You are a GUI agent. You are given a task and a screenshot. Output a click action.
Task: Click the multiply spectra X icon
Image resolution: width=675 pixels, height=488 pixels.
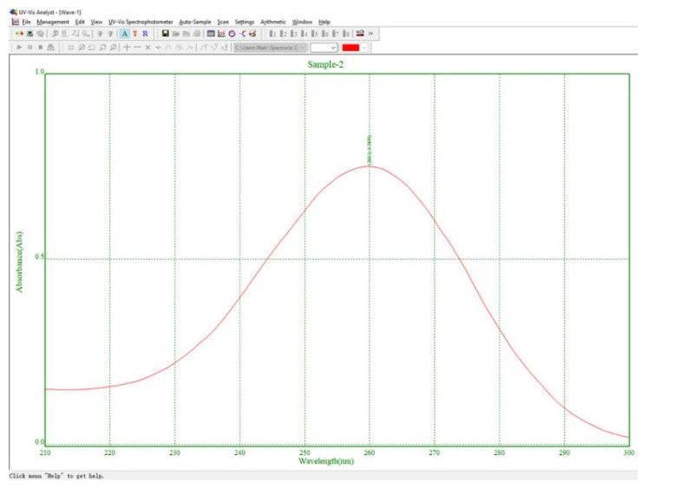147,48
